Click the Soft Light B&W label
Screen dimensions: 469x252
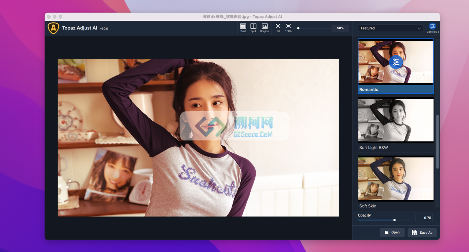click(373, 148)
